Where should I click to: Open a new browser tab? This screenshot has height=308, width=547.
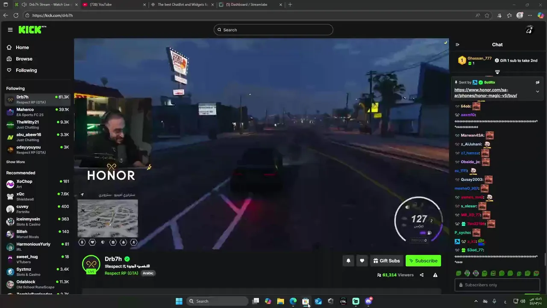(x=290, y=5)
